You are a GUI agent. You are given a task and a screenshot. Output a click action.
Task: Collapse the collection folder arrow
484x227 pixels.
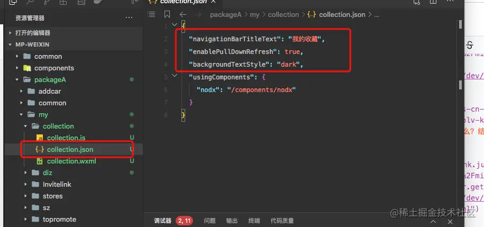tap(26, 126)
